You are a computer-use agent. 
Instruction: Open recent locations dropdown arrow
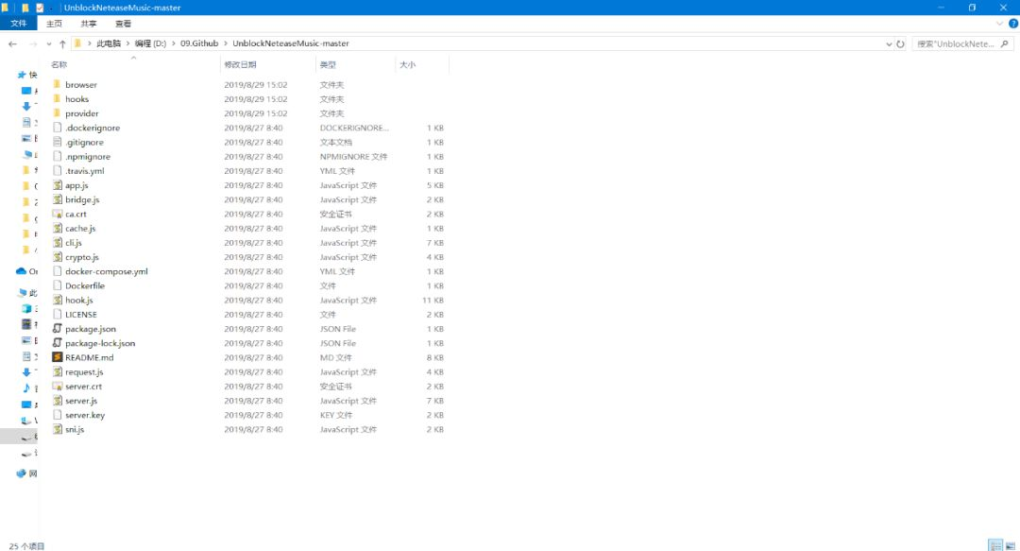click(49, 43)
